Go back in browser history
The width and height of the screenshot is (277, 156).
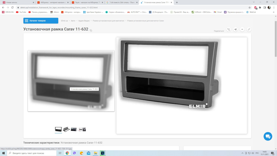pyautogui.click(x=3, y=8)
